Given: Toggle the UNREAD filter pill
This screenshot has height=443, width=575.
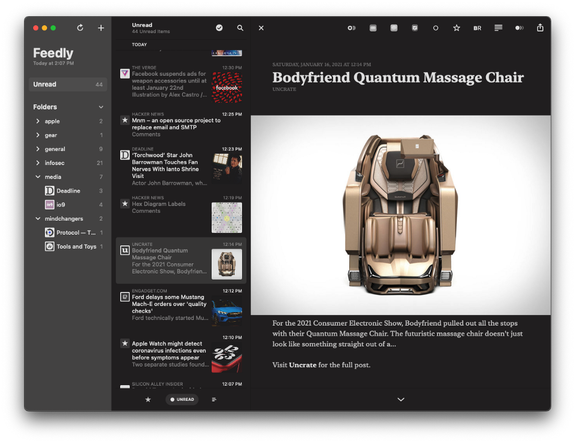Looking at the screenshot, I should 182,399.
